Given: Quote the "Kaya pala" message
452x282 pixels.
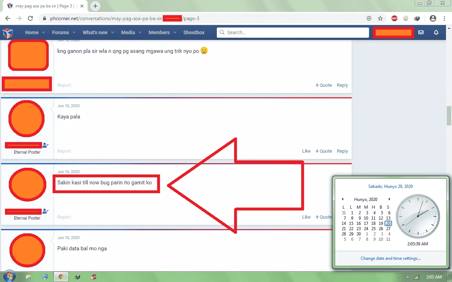Looking at the screenshot, I should tap(323, 151).
